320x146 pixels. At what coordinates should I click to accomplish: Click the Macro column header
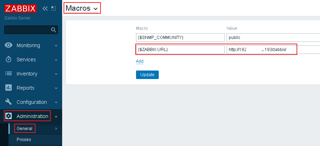(142, 28)
